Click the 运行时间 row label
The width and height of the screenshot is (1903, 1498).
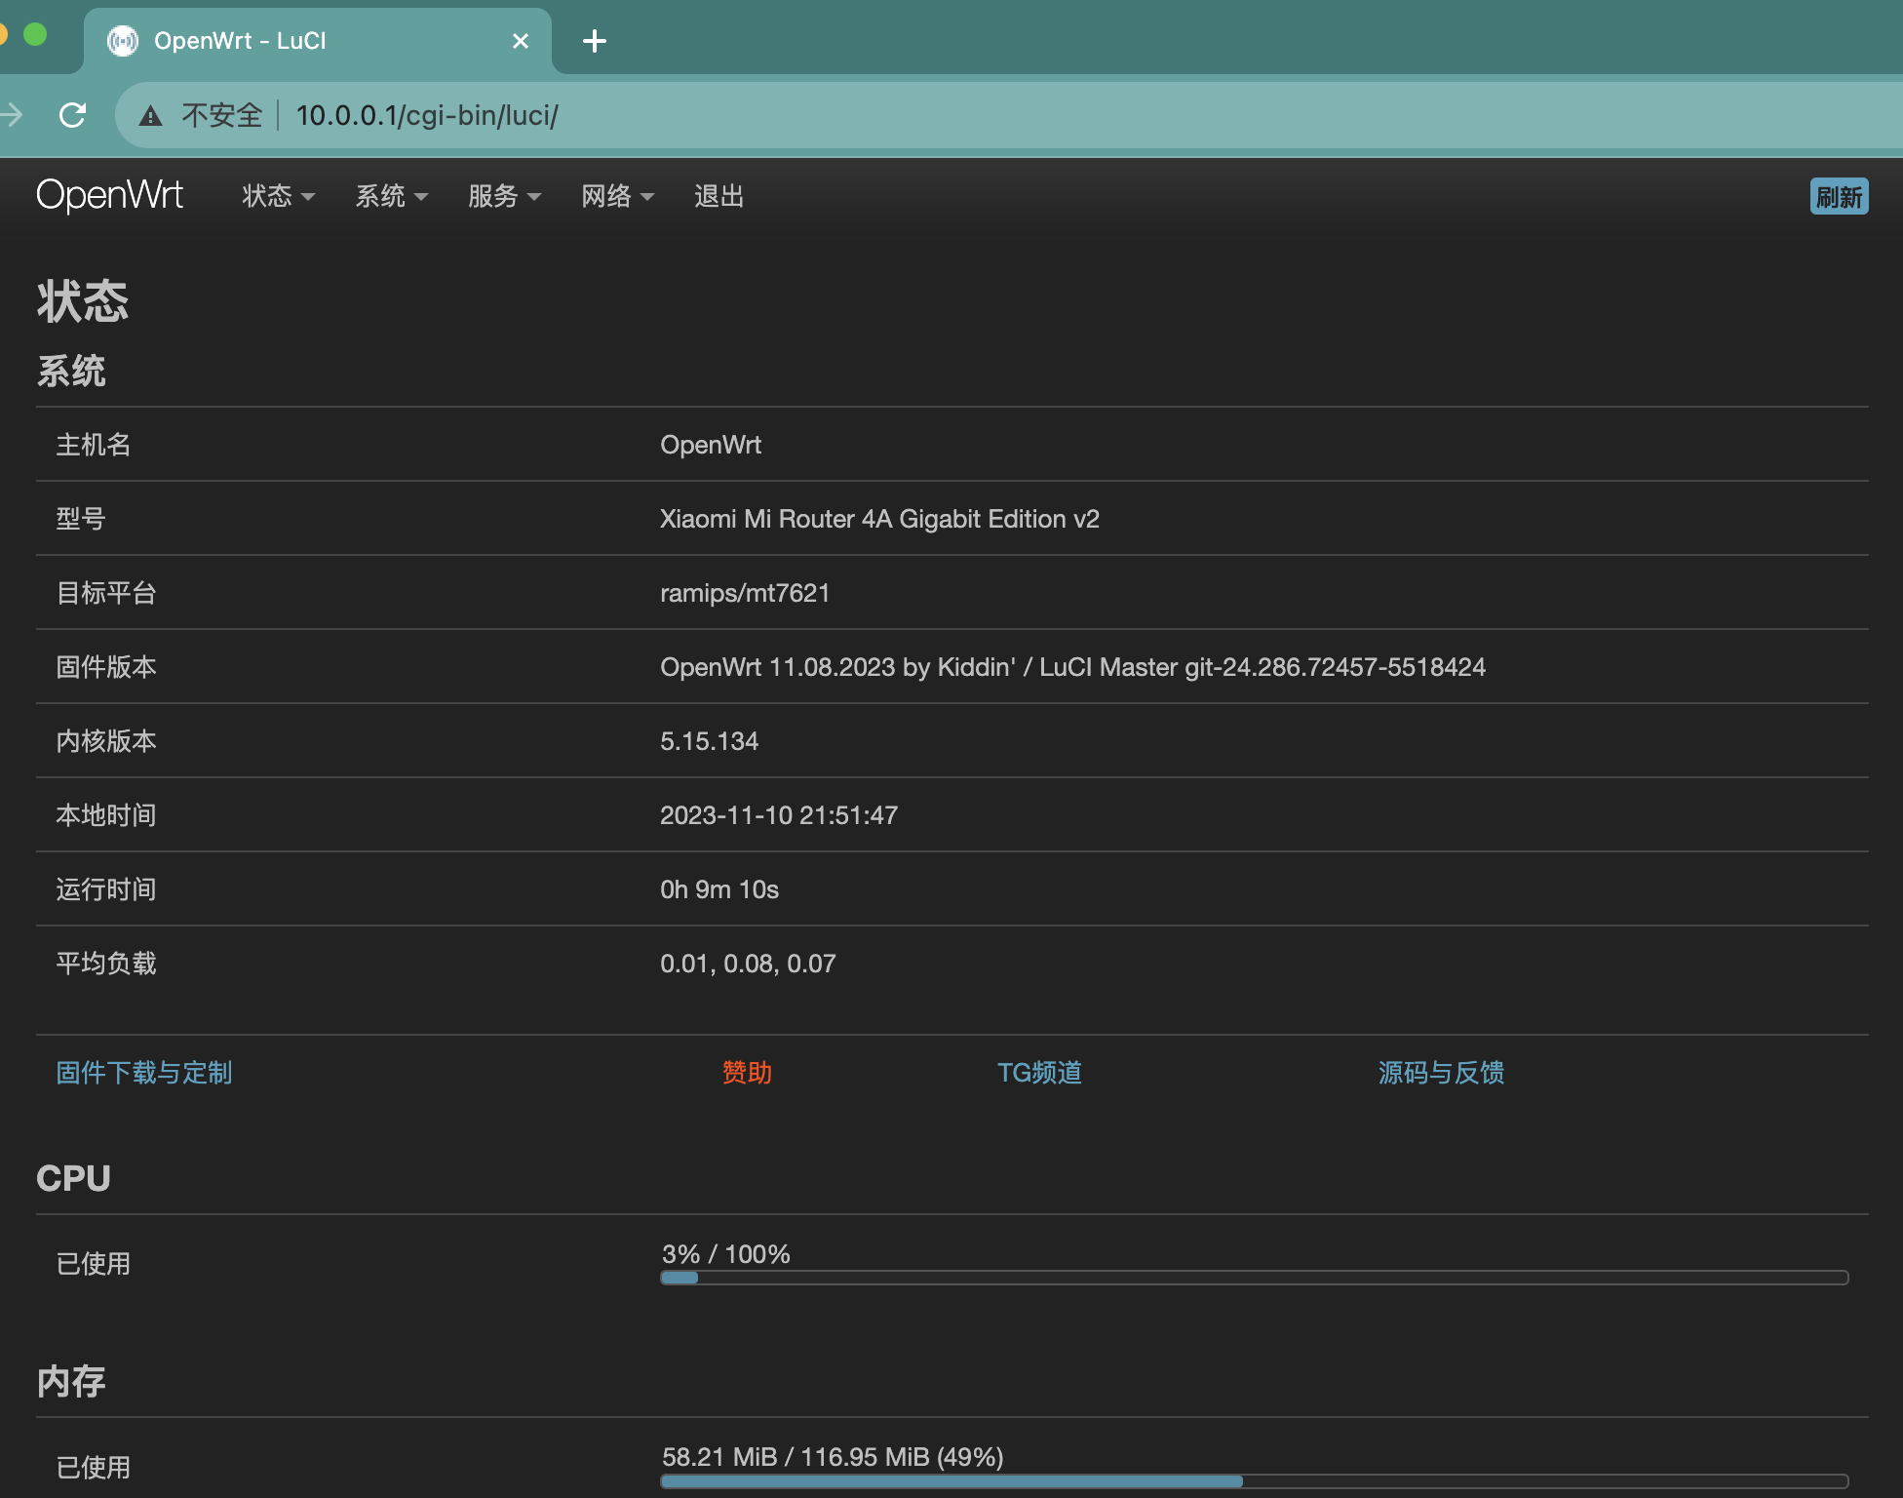106,889
